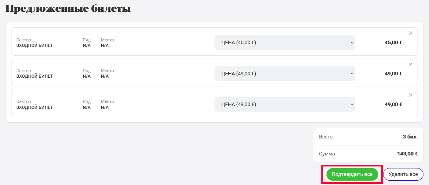Screen dimensions: 429x185
Task: Click the total sum 143,00 €
Action: (407, 154)
